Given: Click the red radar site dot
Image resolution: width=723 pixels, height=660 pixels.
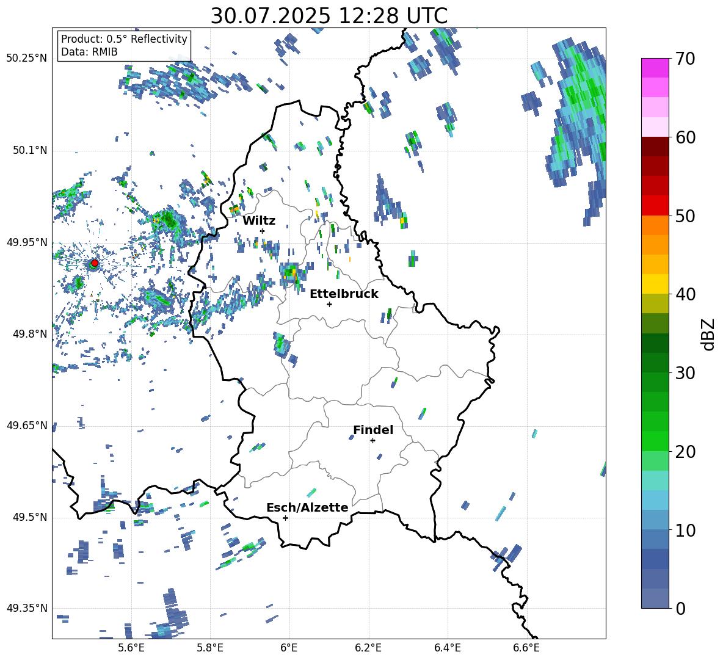Looking at the screenshot, I should [x=95, y=263].
